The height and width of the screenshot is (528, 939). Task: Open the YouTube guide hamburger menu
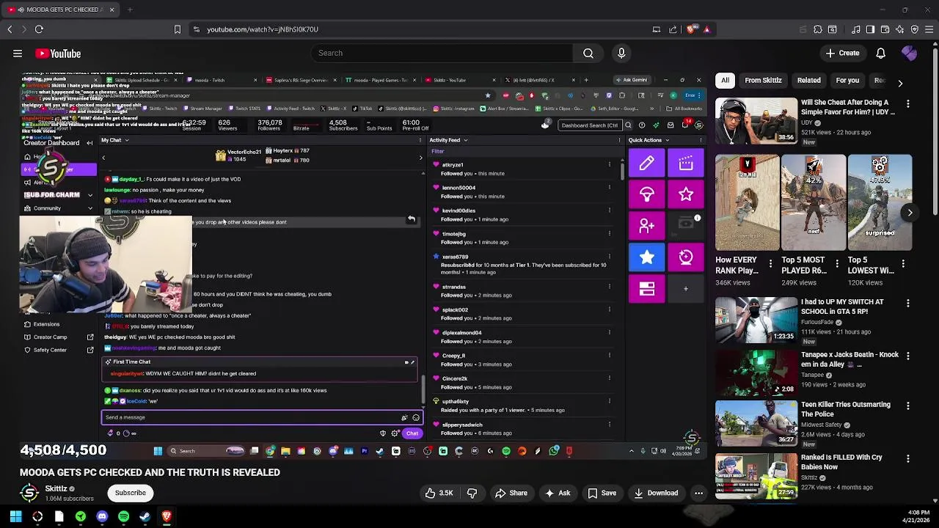[18, 53]
